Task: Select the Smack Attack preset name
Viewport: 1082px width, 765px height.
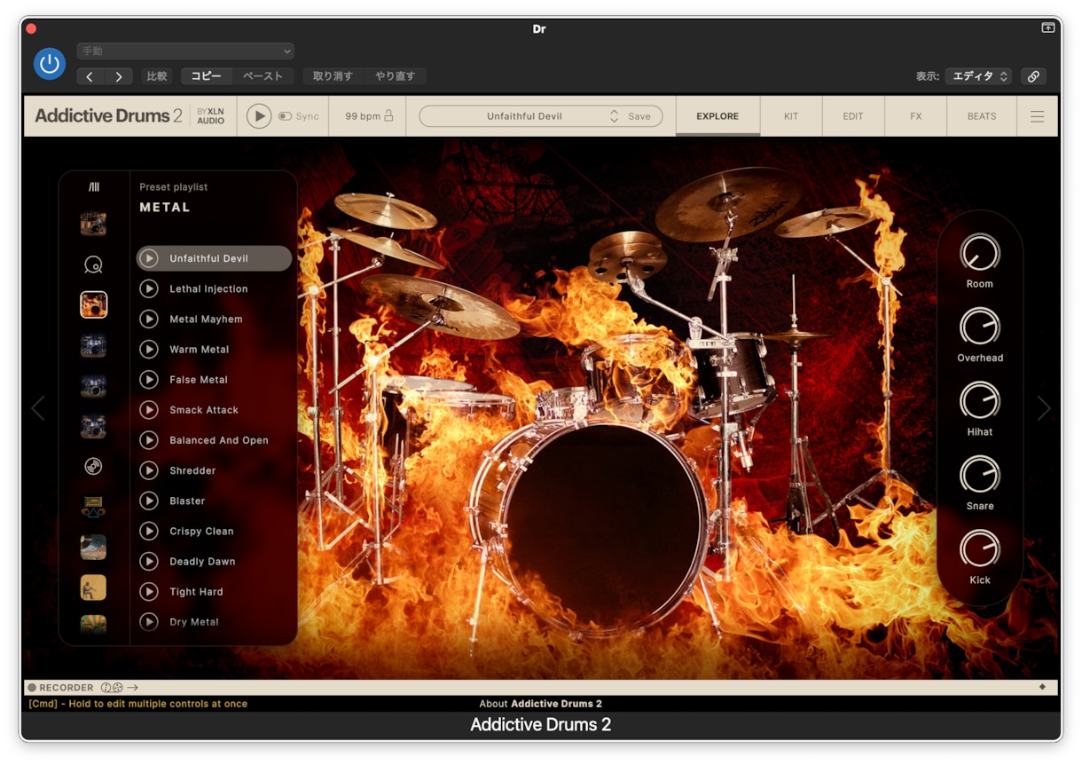Action: coord(204,410)
